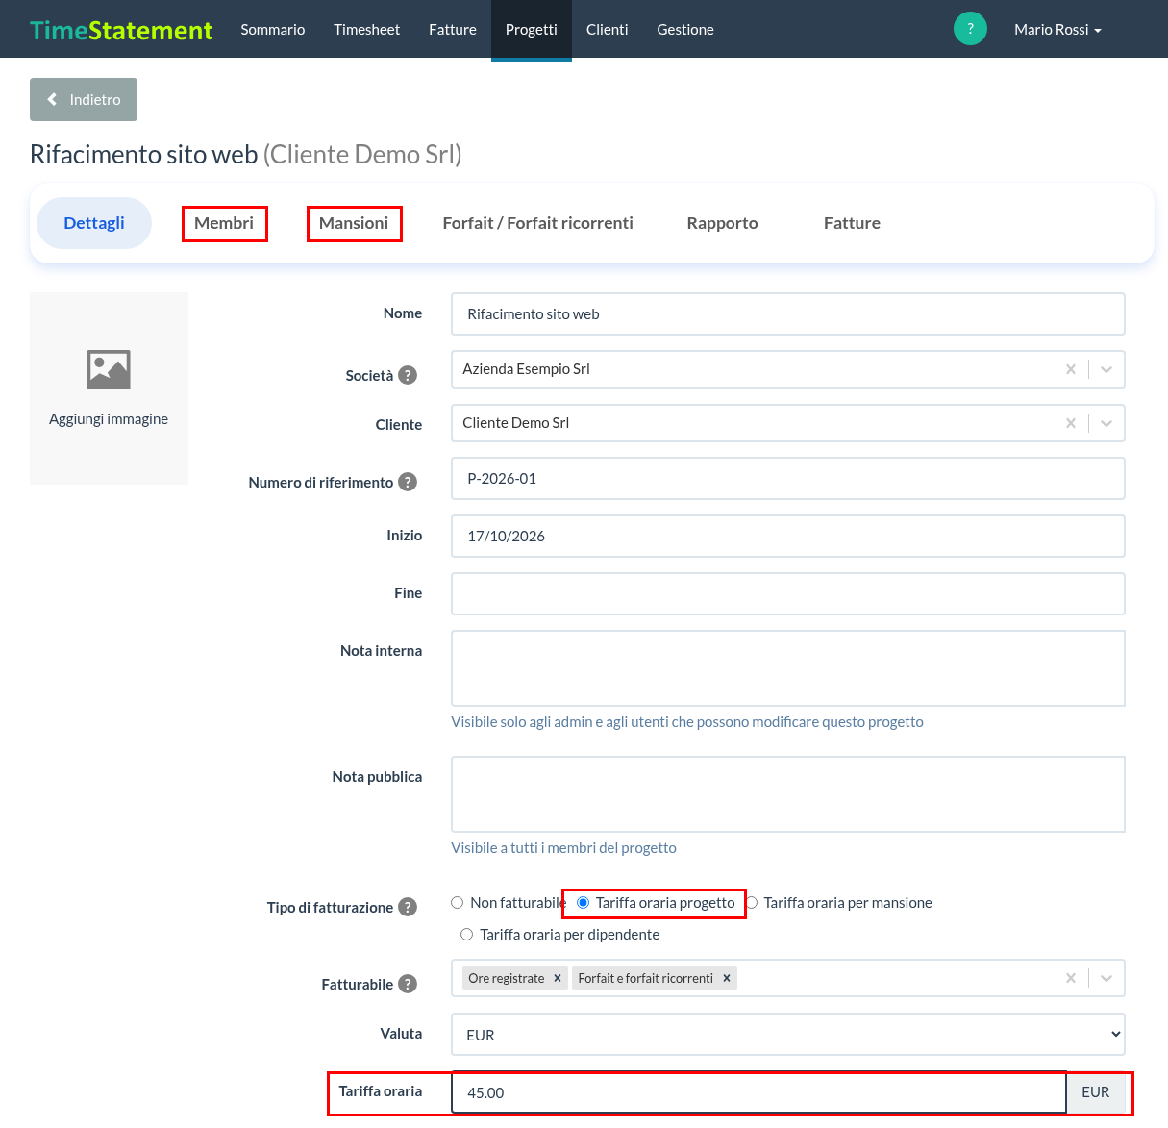This screenshot has width=1168, height=1128.
Task: Switch to the Mansioni tab
Action: [x=354, y=223]
